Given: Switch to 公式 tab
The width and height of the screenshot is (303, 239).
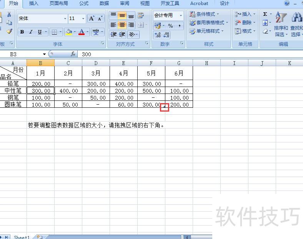Looking at the screenshot, I should [x=84, y=3].
